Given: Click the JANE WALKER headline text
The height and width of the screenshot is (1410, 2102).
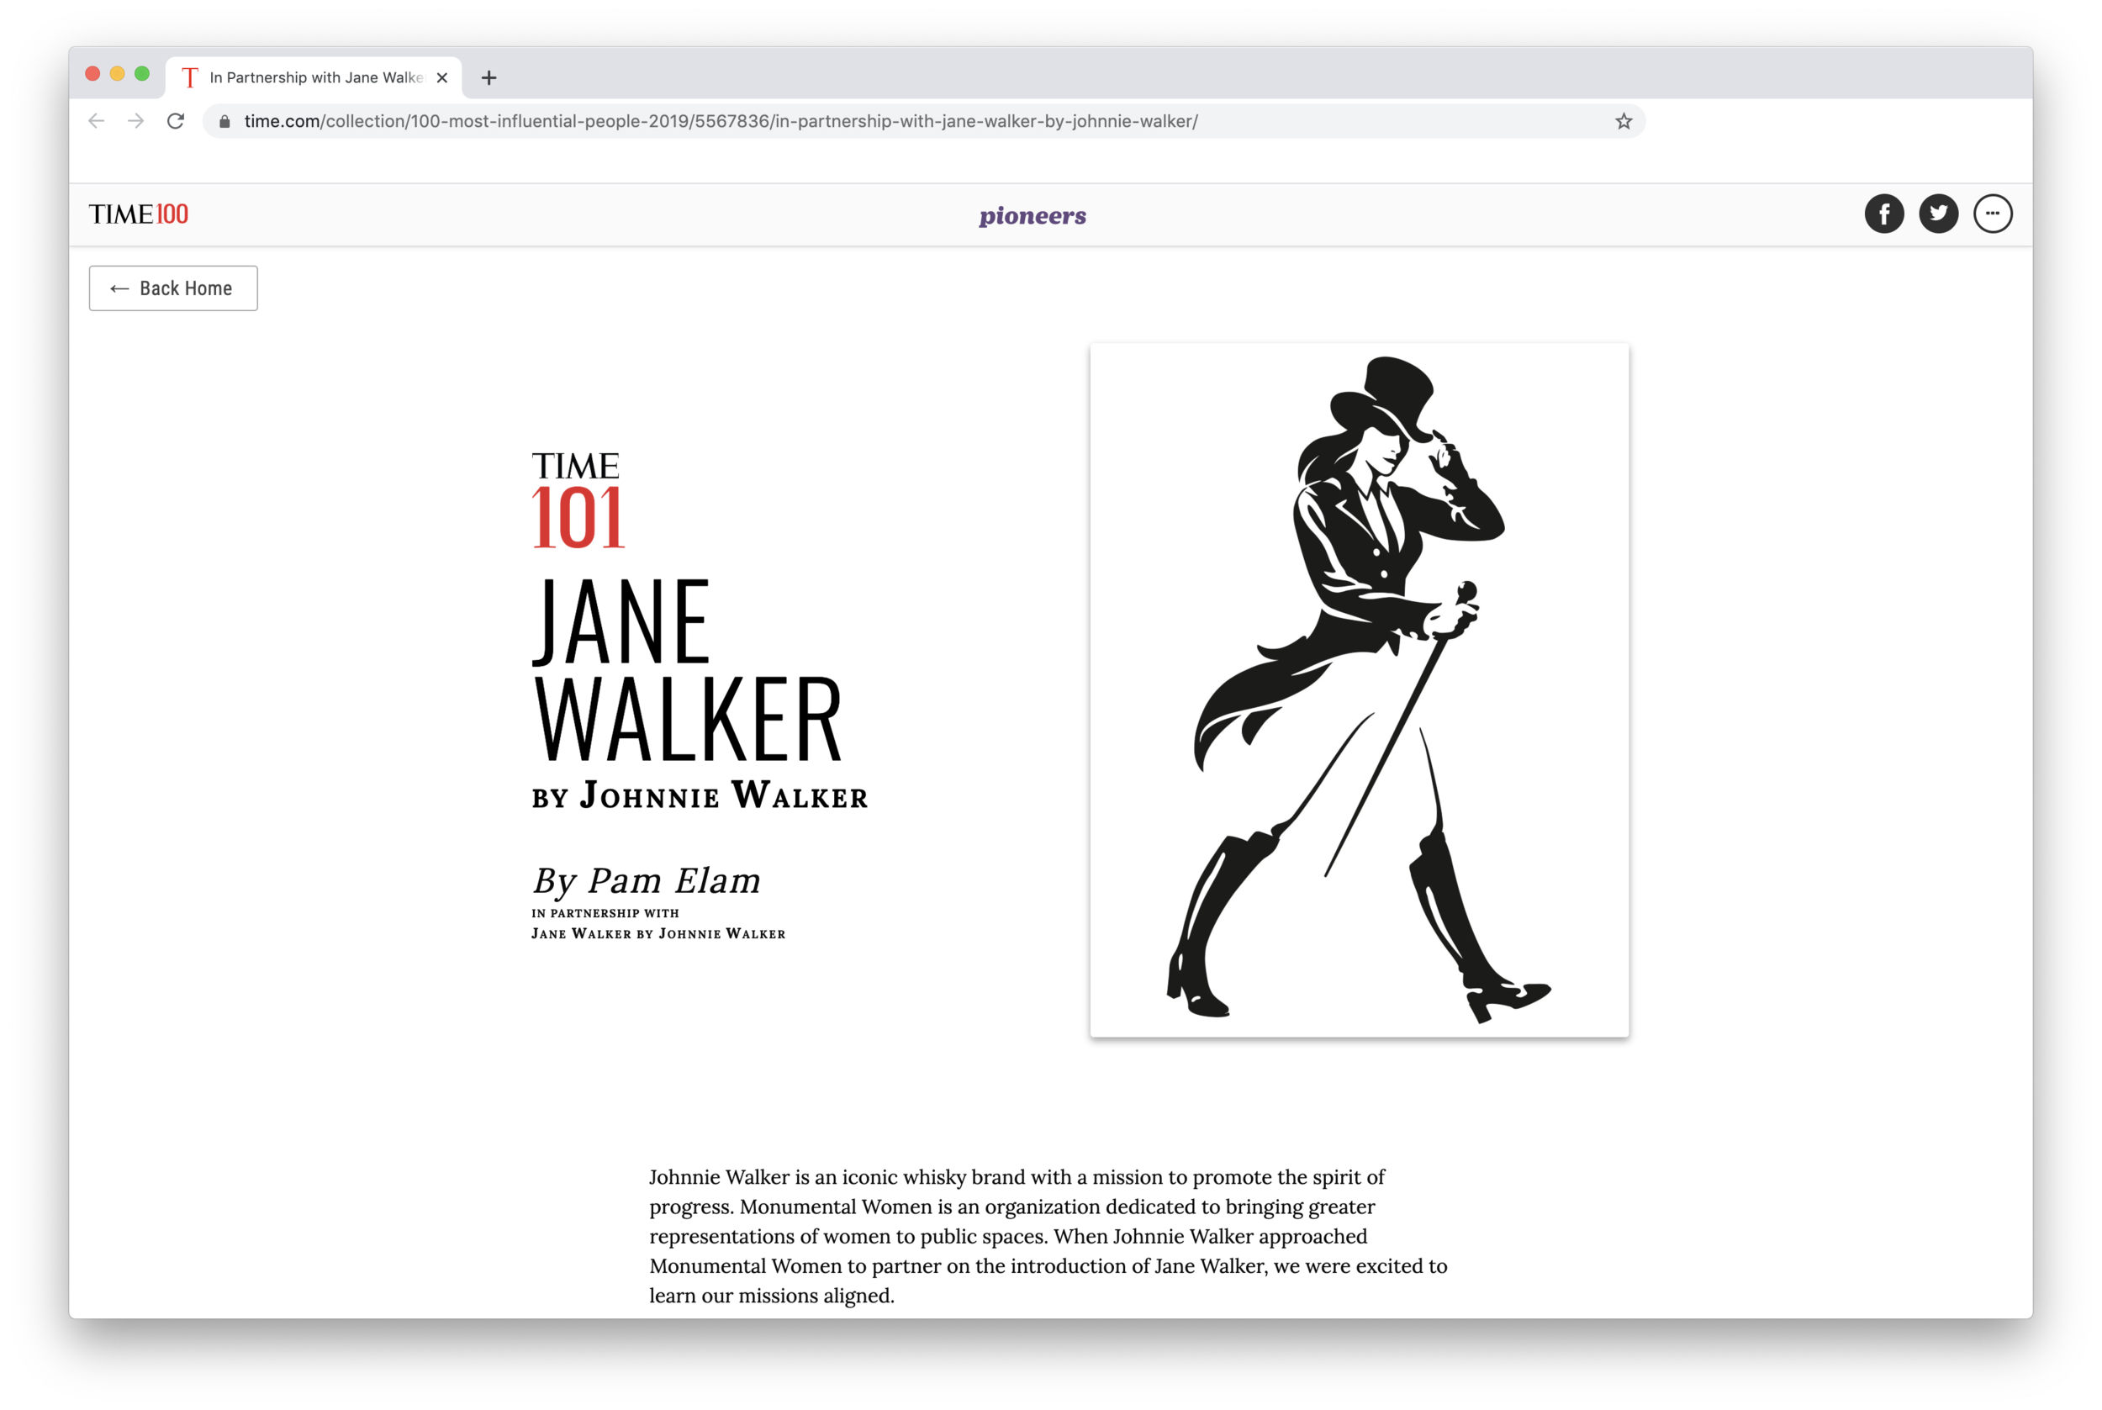Looking at the screenshot, I should (687, 670).
